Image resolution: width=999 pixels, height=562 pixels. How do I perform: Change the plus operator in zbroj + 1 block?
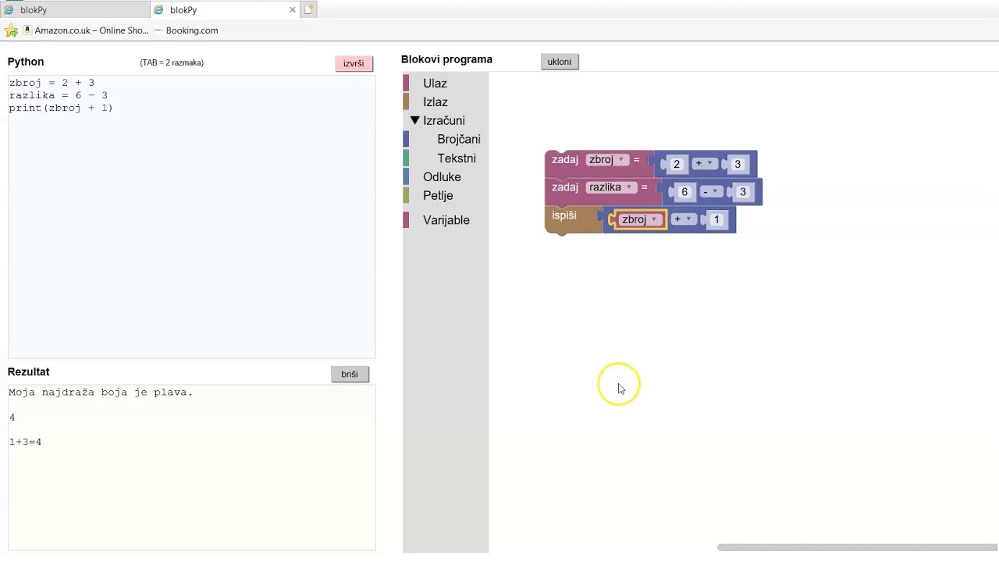tap(683, 219)
